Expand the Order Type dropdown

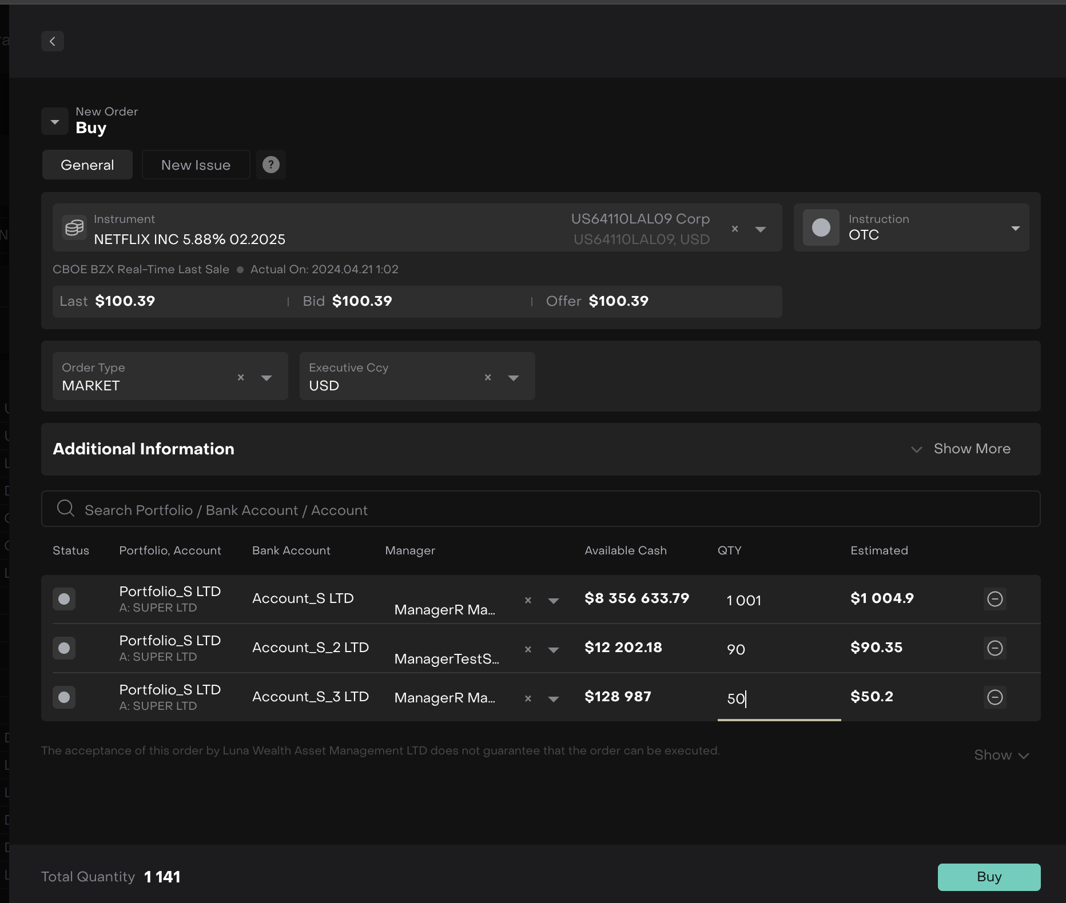(x=266, y=378)
